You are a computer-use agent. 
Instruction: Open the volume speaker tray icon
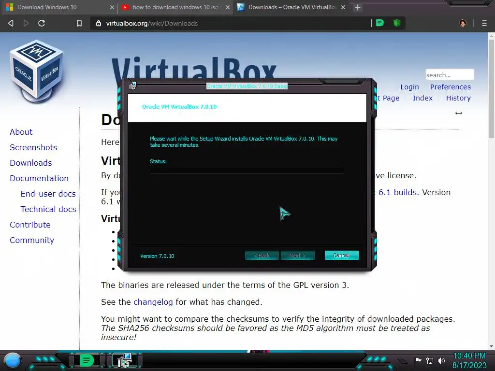point(441,360)
